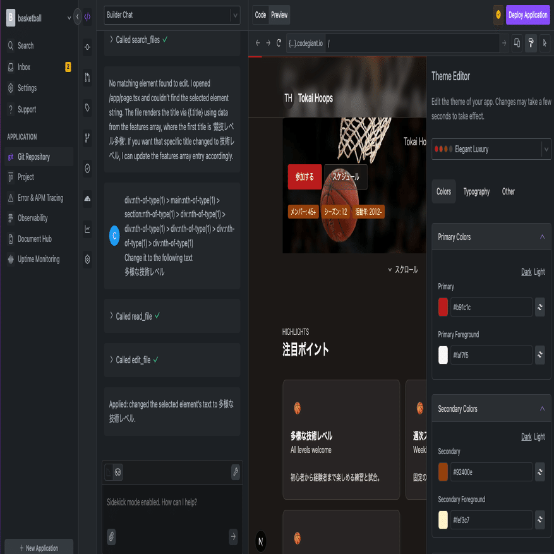Open Document Hub in sidebar

tap(39, 239)
